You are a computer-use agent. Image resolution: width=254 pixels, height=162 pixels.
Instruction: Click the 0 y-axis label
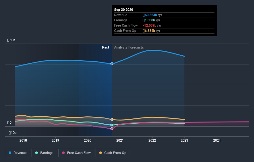(9, 123)
